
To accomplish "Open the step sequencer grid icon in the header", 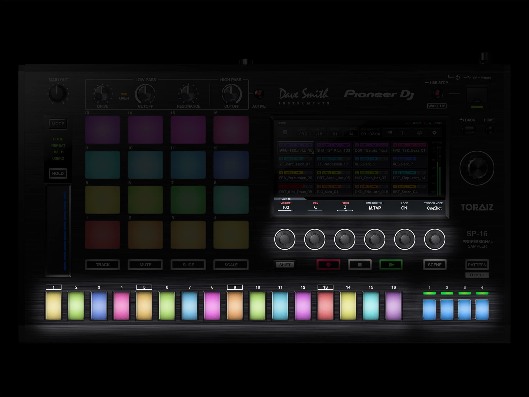I will coord(390,133).
